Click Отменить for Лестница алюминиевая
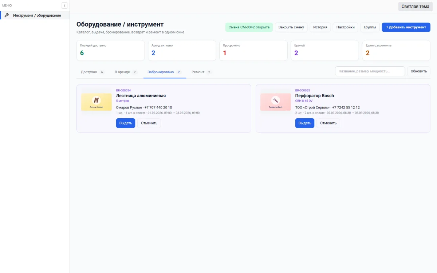This screenshot has height=273, width=437. pos(149,123)
